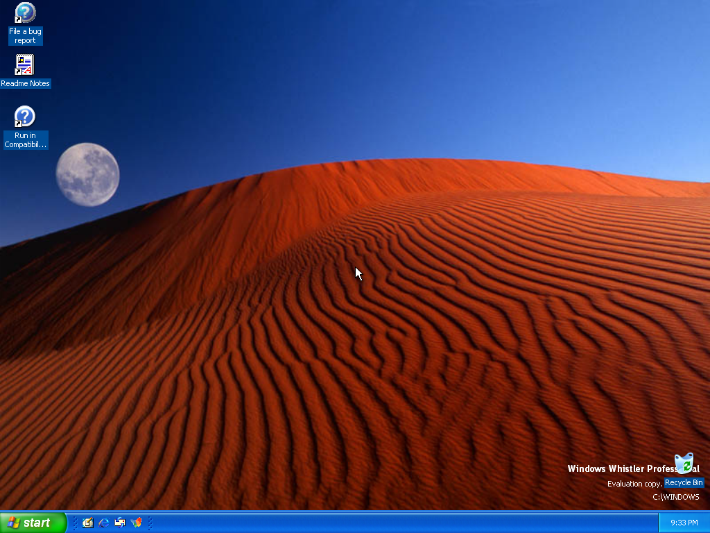Click the "Recycle Bin" label text

[684, 482]
